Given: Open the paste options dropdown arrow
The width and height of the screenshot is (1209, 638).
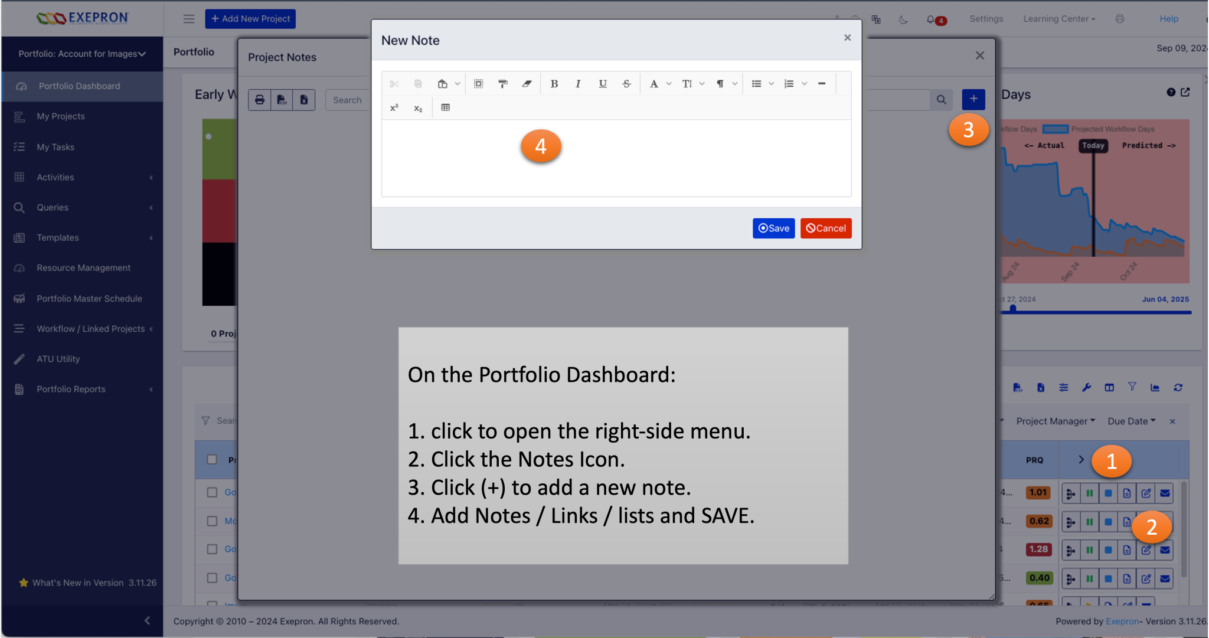Looking at the screenshot, I should [x=458, y=84].
